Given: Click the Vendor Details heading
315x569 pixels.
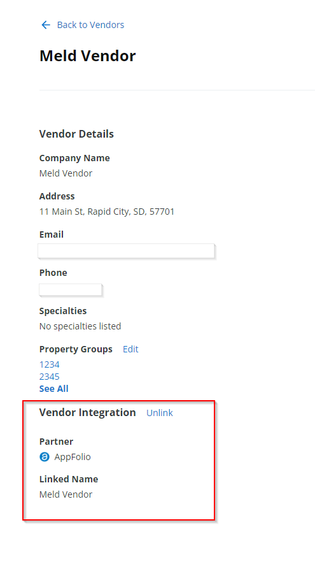Looking at the screenshot, I should pos(76,134).
